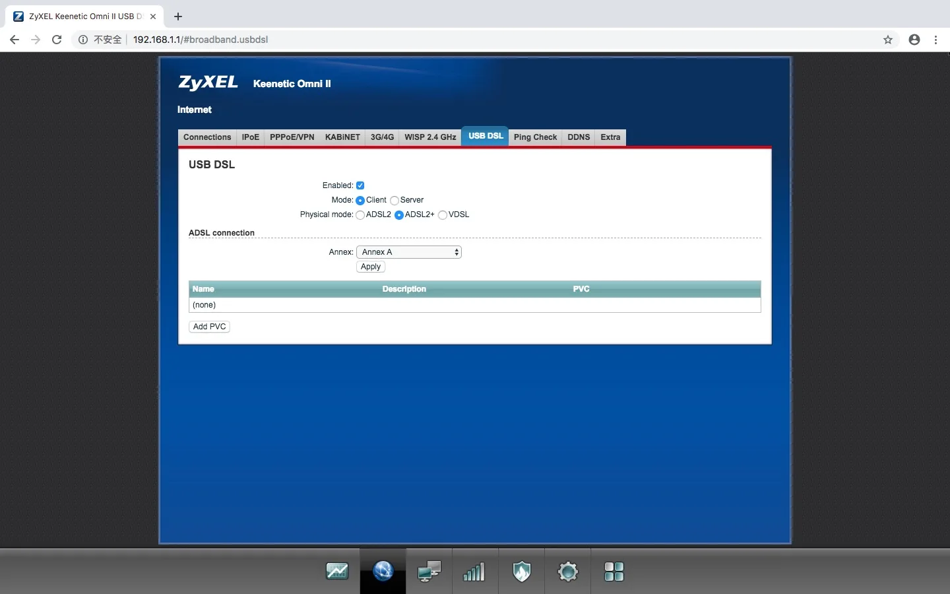Switch to the Extra tab
950x594 pixels.
tap(610, 137)
